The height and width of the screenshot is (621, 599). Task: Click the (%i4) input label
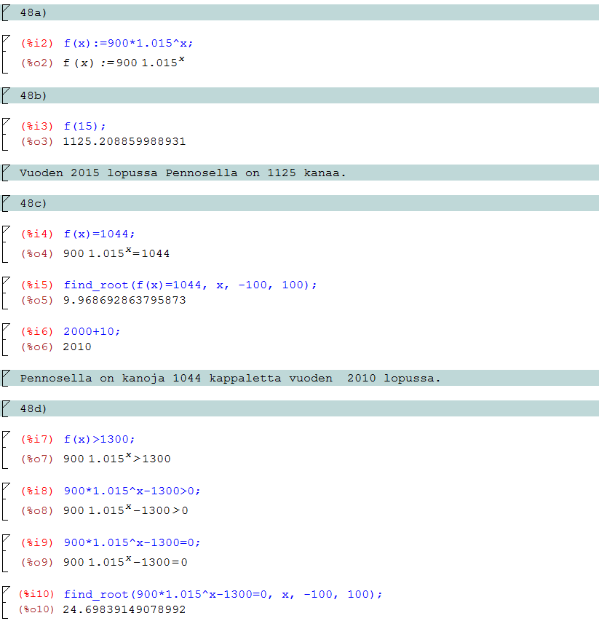(x=37, y=234)
